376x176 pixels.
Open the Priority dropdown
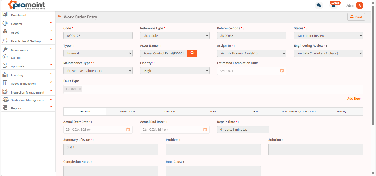tap(175, 71)
